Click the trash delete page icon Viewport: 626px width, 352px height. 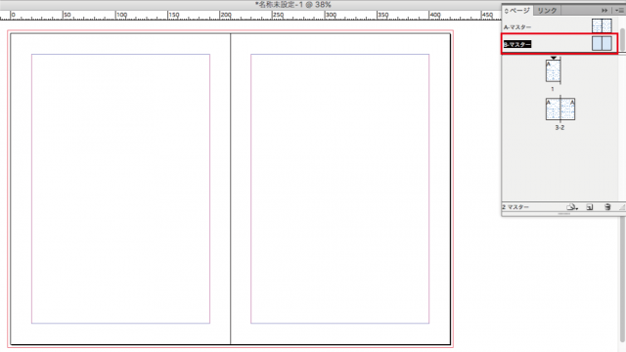coord(607,207)
